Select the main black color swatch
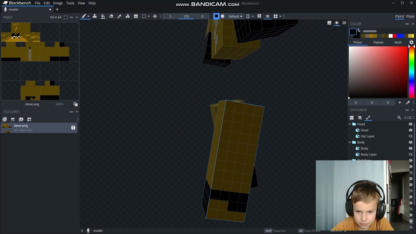This screenshot has height=234, width=416. pos(353,32)
